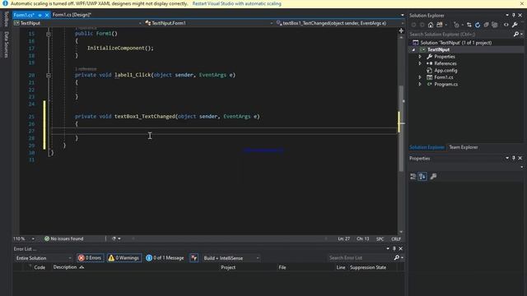Toggle the 0 Errors filter

click(x=90, y=257)
